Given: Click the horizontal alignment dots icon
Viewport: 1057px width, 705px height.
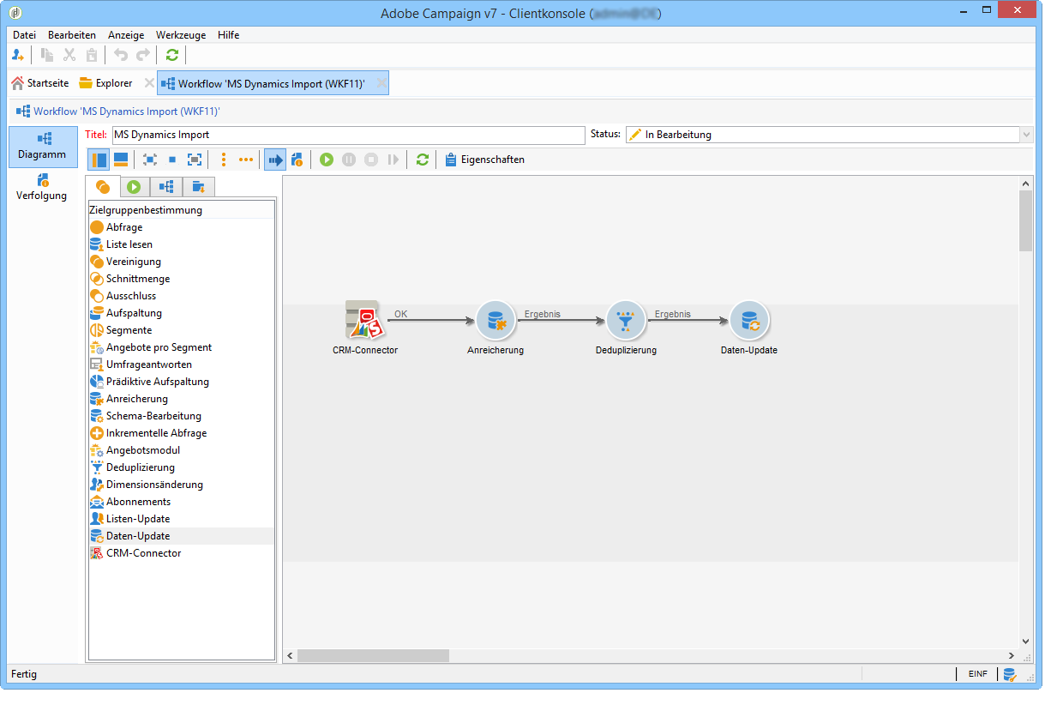Looking at the screenshot, I should coord(246,160).
